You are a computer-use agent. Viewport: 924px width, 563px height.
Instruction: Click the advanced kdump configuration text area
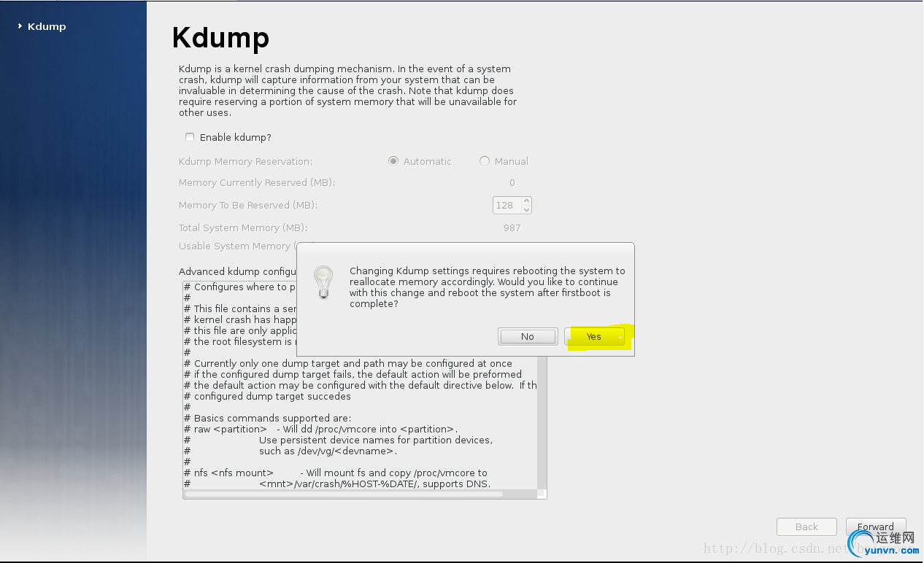[x=364, y=389]
